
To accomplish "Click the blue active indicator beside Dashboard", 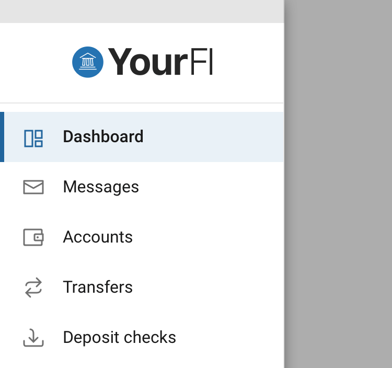I will (x=2, y=137).
